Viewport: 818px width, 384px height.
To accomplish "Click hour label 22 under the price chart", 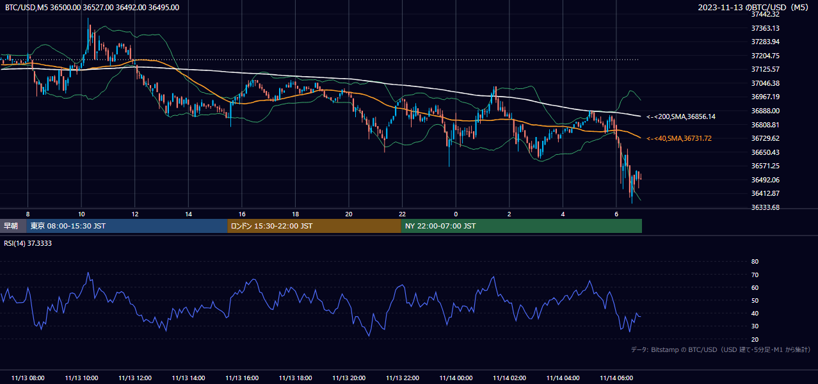I will [x=402, y=214].
